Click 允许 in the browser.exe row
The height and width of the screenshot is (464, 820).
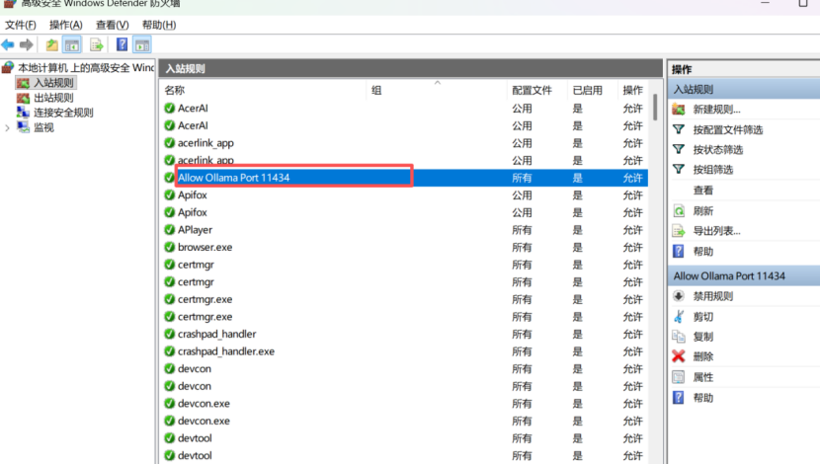[x=632, y=247]
